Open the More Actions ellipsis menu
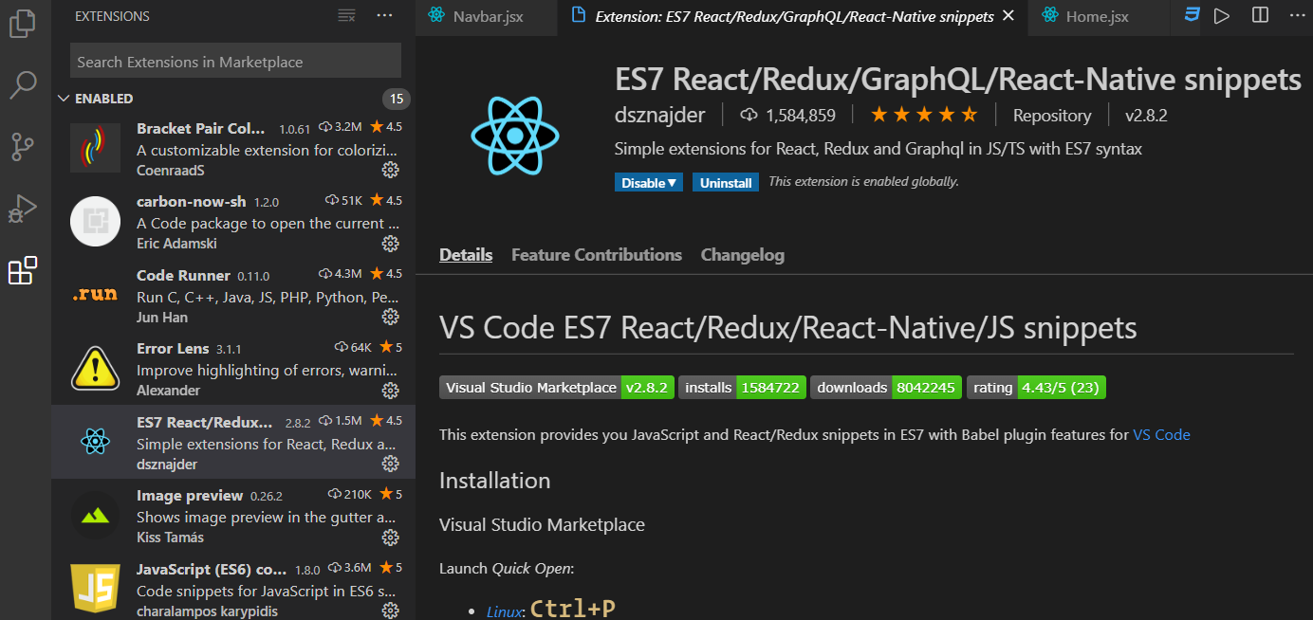The height and width of the screenshot is (620, 1313). click(x=384, y=15)
